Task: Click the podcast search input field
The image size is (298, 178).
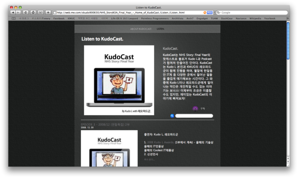Action: click(x=194, y=116)
